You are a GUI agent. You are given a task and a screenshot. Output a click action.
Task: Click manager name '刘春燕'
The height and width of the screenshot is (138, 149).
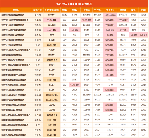coord(38,25)
